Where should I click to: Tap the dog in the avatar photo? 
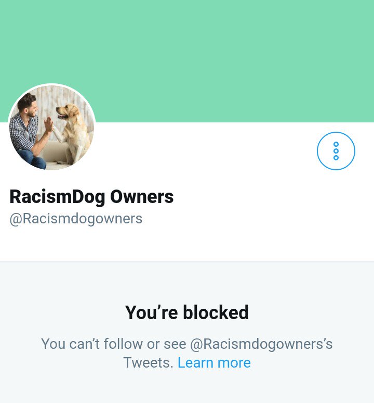(x=73, y=132)
